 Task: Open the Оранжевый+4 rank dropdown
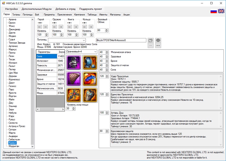click(81, 52)
